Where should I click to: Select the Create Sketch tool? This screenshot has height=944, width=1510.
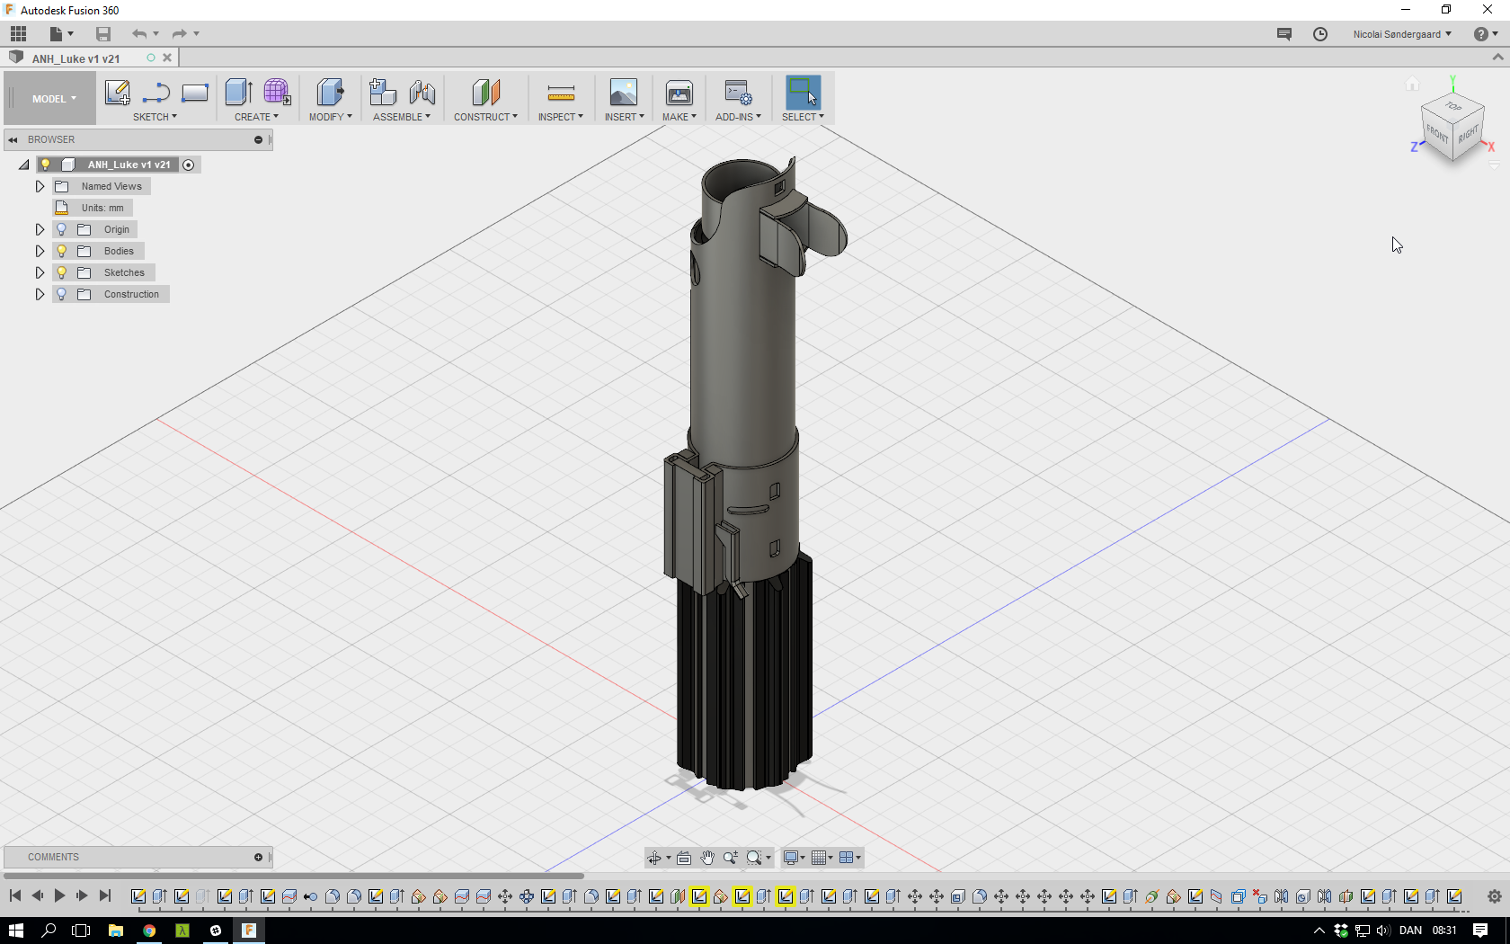click(x=117, y=93)
